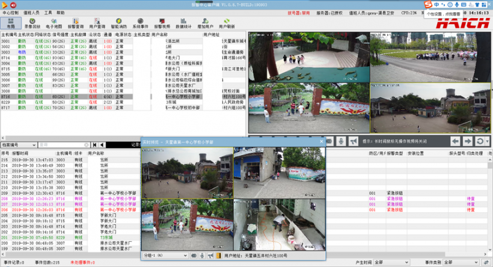Click the 报警查询 alarm query icon
493x267 pixels.
(76, 23)
